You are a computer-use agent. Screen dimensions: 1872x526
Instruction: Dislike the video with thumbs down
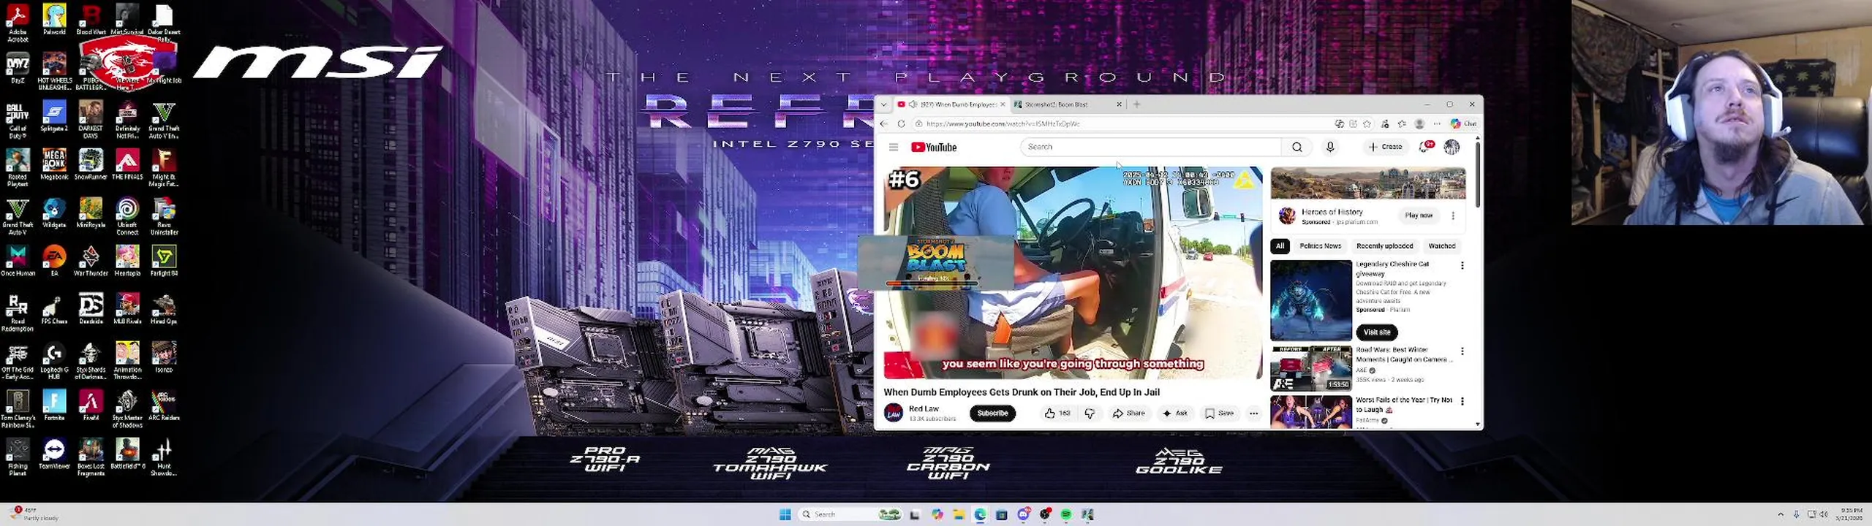click(x=1090, y=413)
